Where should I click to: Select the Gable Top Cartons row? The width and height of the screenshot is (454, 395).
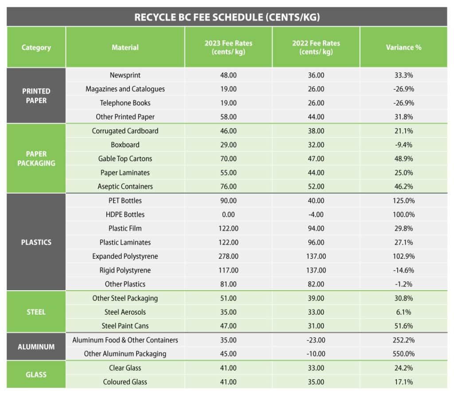tap(257, 158)
